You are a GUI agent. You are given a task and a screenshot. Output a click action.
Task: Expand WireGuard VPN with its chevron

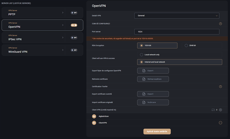pyautogui.click(x=62, y=50)
